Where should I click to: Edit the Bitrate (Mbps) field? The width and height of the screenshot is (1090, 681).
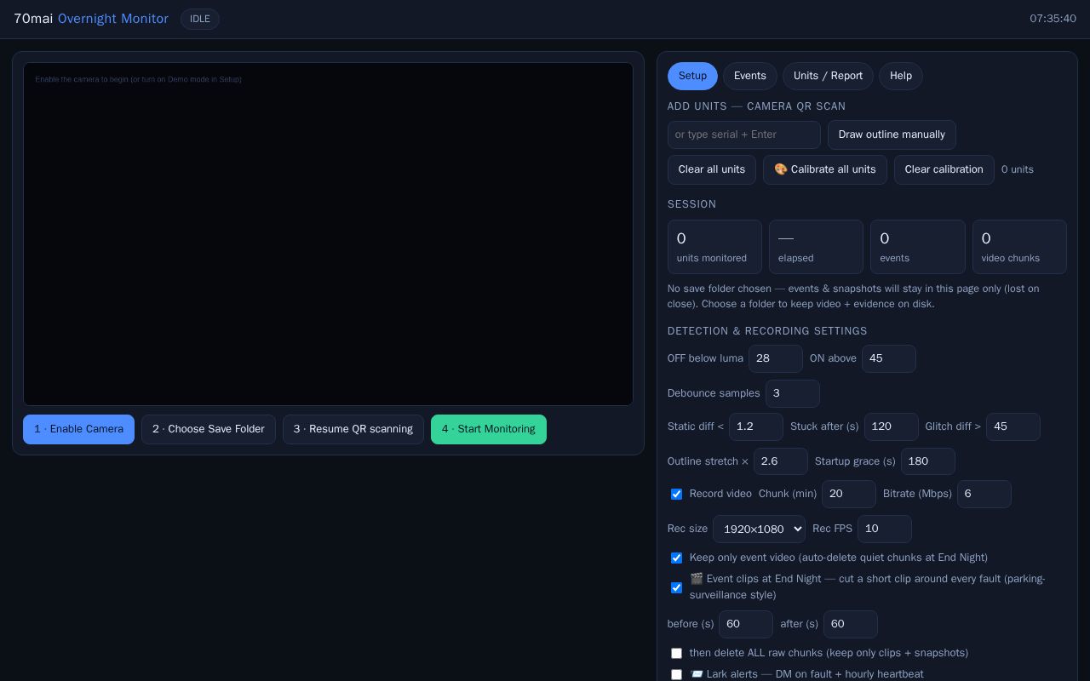click(984, 494)
